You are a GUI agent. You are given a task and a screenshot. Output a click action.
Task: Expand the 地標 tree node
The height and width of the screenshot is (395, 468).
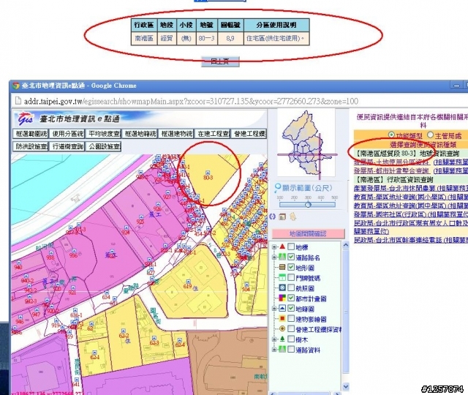pyautogui.click(x=274, y=247)
